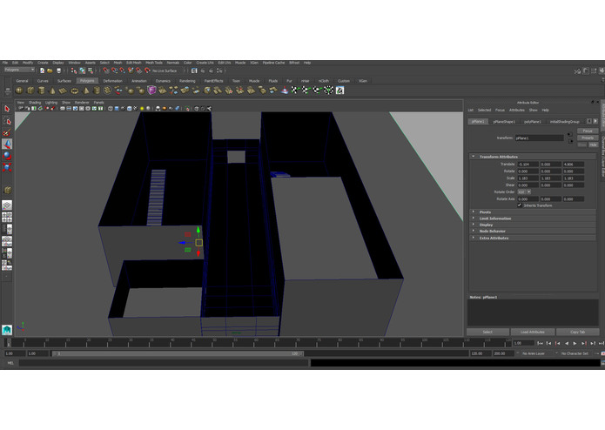Switch to the Curves shelf tab
The image size is (605, 430).
(43, 81)
